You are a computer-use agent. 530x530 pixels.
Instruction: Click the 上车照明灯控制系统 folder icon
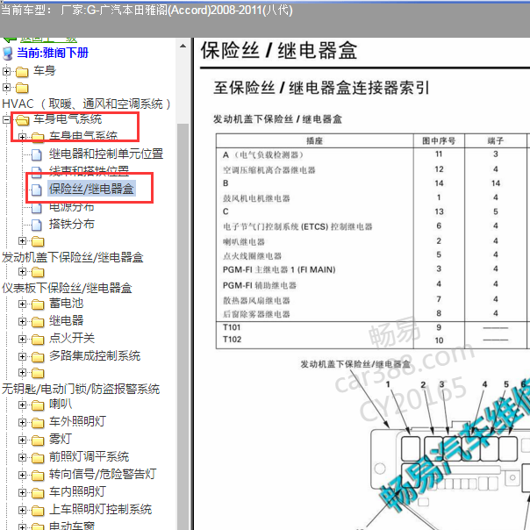point(38,511)
